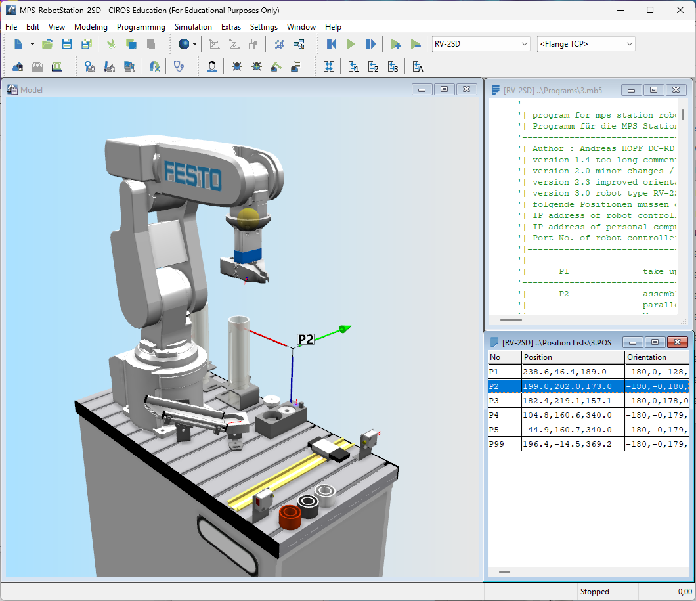Select the highlighted P2 position row
Viewport: 696px width, 601px height.
click(588, 386)
